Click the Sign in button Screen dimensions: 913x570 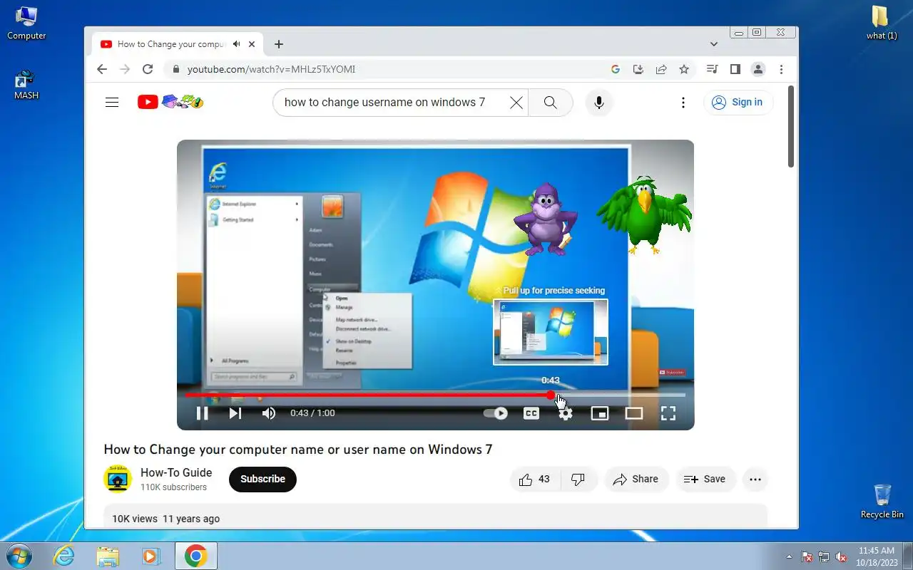pyautogui.click(x=738, y=102)
